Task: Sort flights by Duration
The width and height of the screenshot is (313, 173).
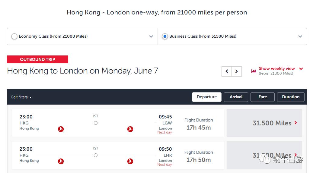Action: (x=291, y=97)
